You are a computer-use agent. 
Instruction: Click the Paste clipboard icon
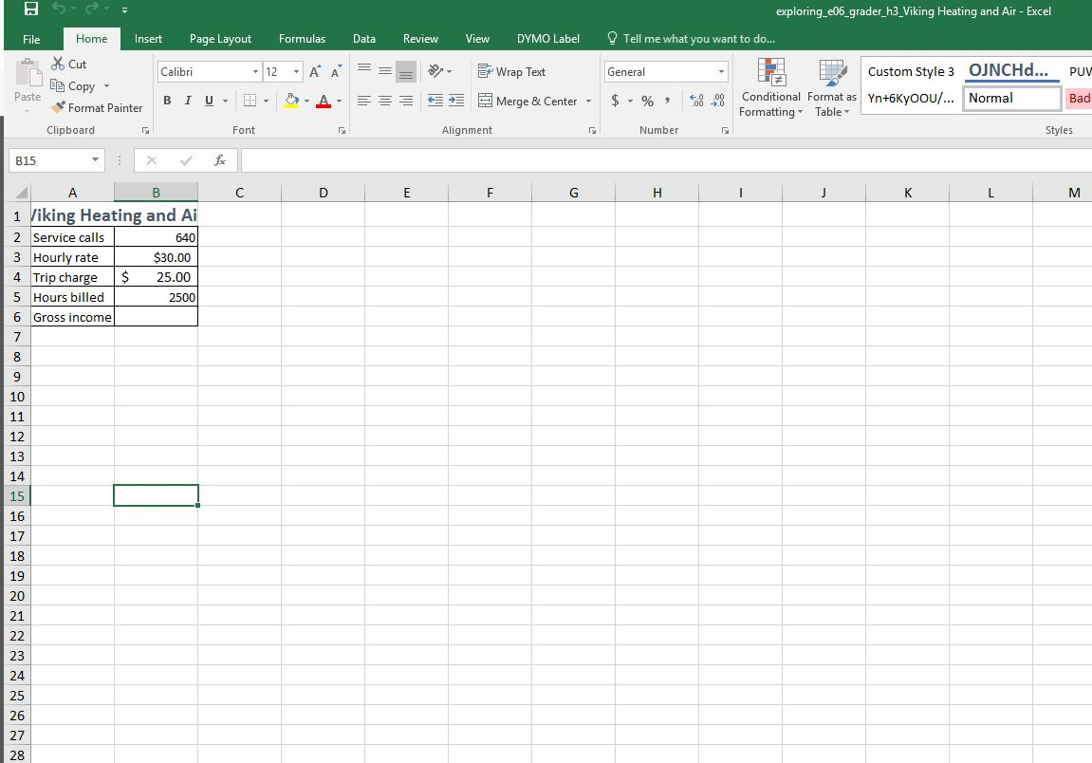coord(28,73)
